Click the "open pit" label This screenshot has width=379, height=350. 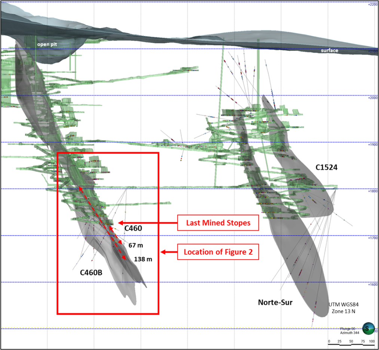(46, 44)
